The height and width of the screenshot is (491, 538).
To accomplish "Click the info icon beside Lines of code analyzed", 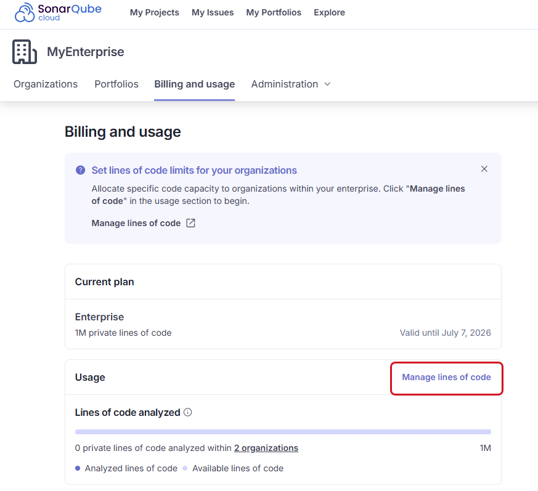I will 187,412.
